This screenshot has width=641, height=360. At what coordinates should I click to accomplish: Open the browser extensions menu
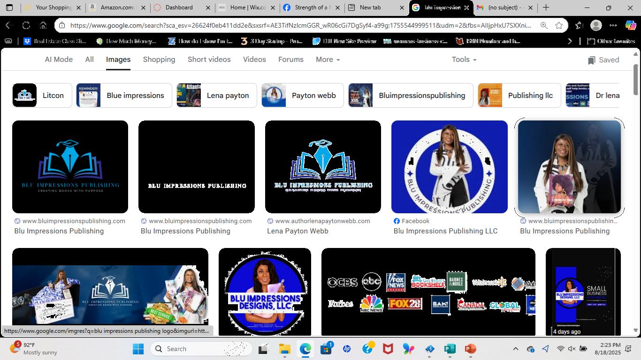(579, 25)
